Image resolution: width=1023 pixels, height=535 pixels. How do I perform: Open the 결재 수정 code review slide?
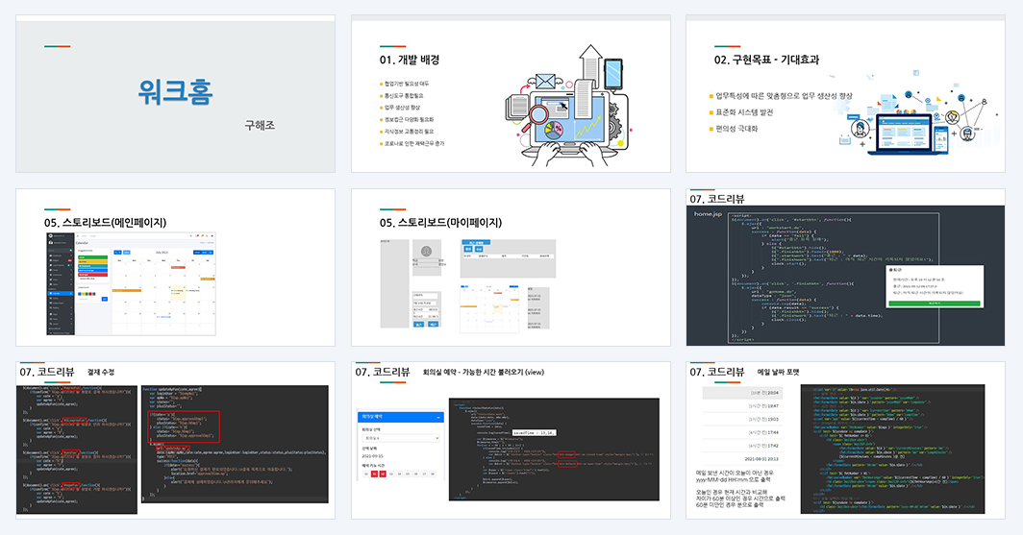point(176,440)
